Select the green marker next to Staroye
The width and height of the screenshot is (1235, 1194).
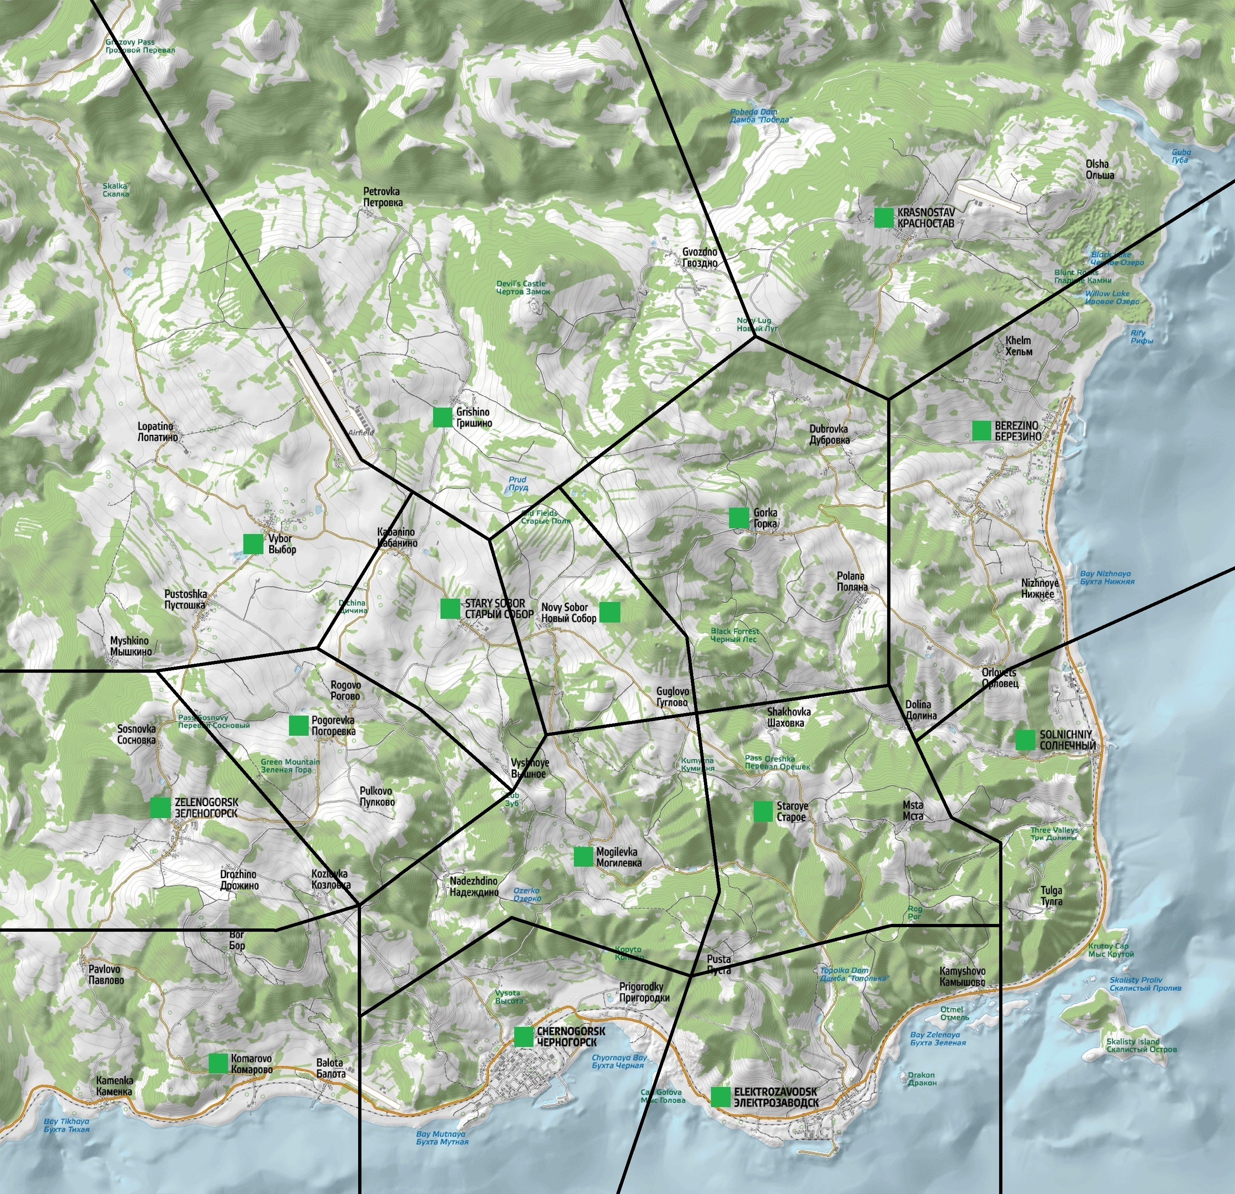tap(763, 812)
